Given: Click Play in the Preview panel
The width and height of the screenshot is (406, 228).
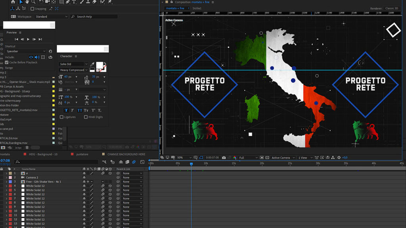Looking at the screenshot, I should pos(28,39).
